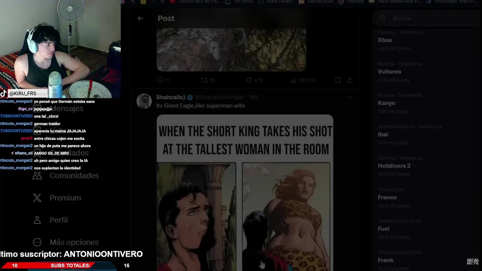Click the post text 'Its Giant Eagle,like superman wife'
482x271 pixels.
(200, 106)
